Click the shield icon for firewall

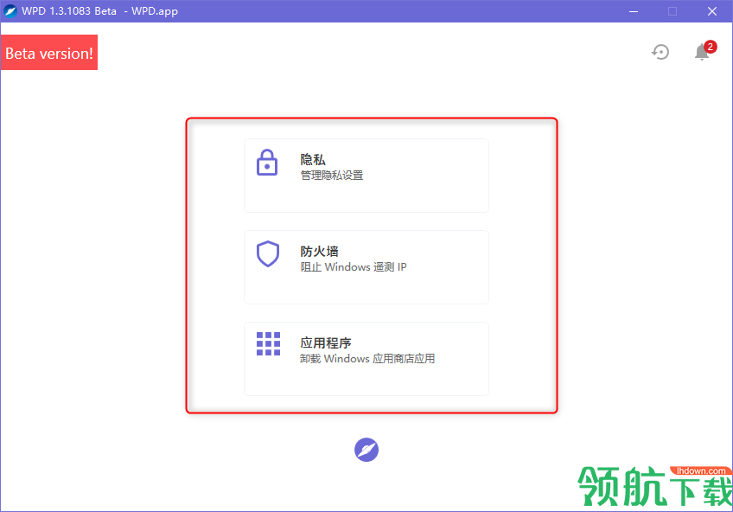(267, 254)
